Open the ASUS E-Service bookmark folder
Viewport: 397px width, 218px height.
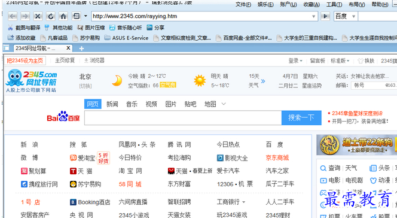(x=127, y=38)
